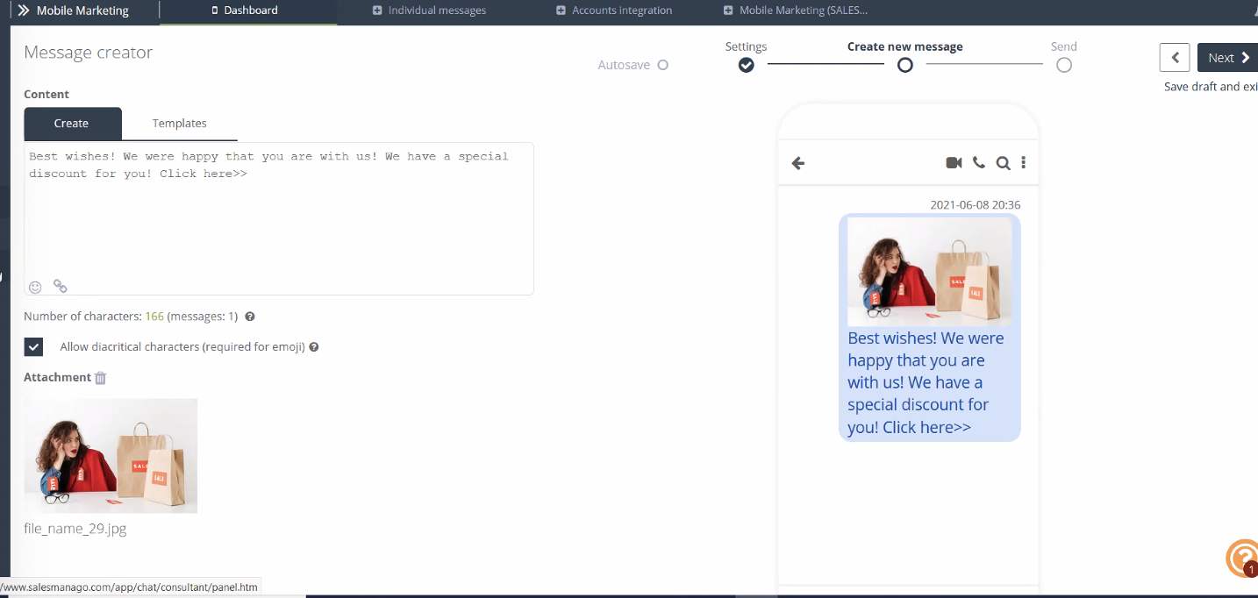Toggle the Autosave option
Viewport: 1258px width, 598px height.
[663, 65]
